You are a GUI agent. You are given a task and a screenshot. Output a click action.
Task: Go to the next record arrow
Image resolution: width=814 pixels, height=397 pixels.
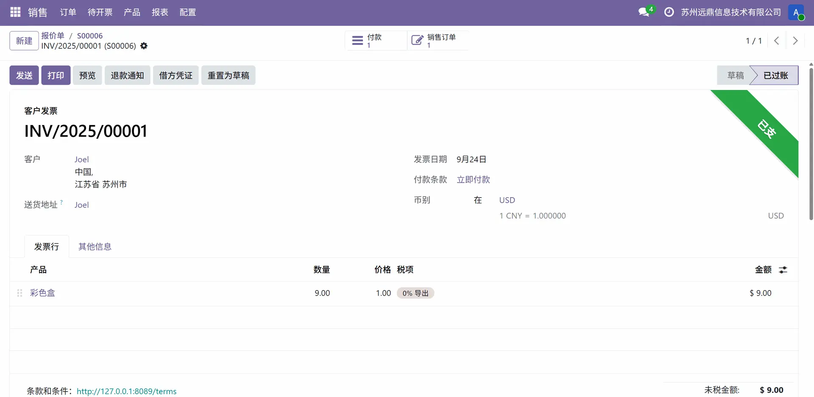pyautogui.click(x=795, y=41)
